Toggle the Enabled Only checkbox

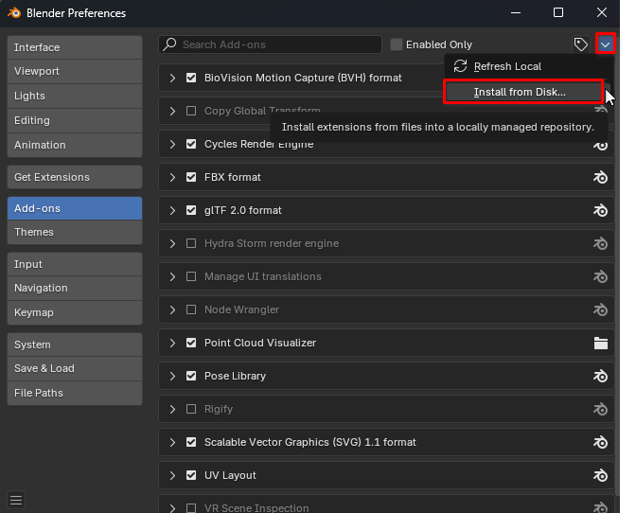pyautogui.click(x=397, y=44)
